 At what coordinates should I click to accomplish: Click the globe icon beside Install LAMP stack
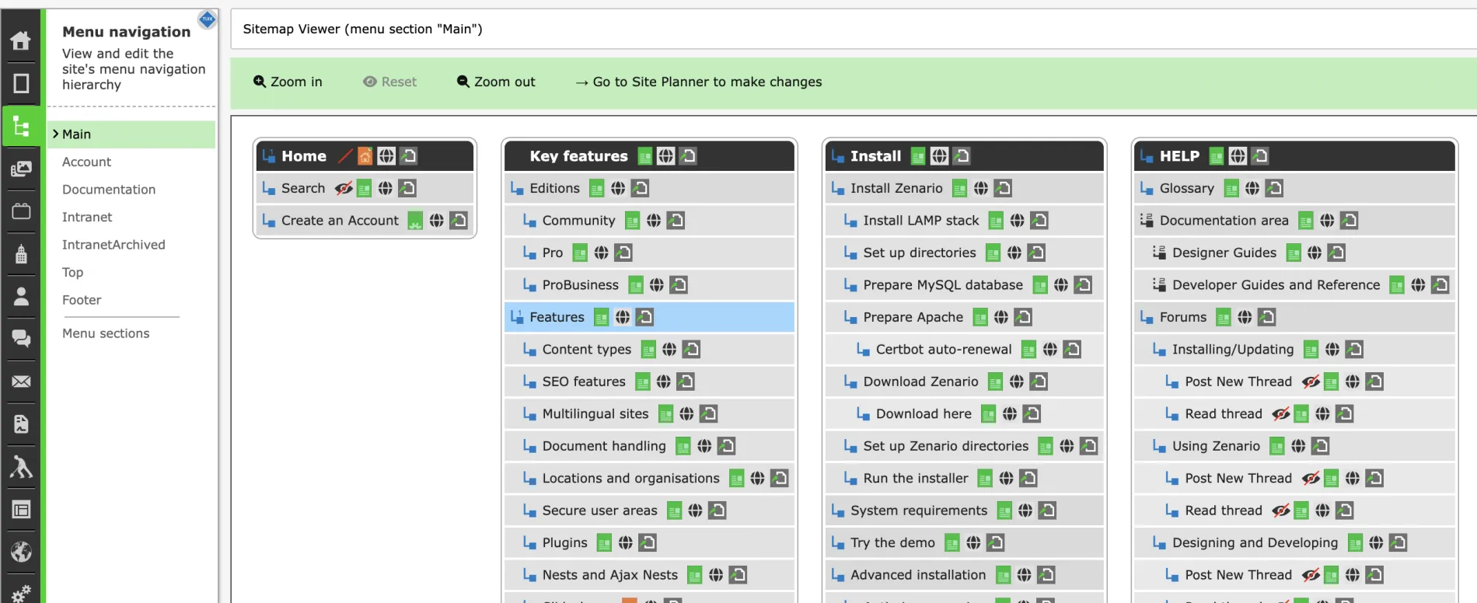(1017, 221)
